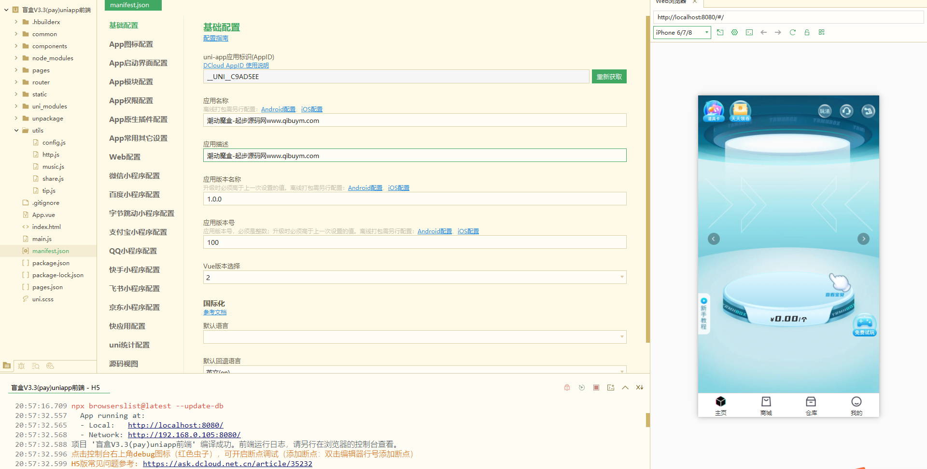
Task: Open config.js in utils folder
Action: [x=54, y=143]
